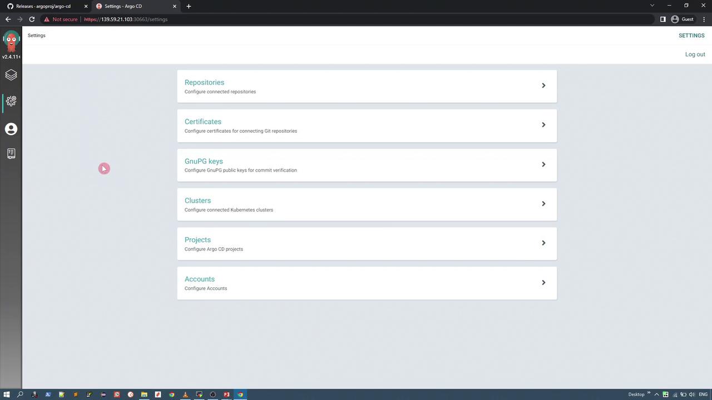712x400 pixels.
Task: Open the Certificates settings link
Action: click(203, 122)
